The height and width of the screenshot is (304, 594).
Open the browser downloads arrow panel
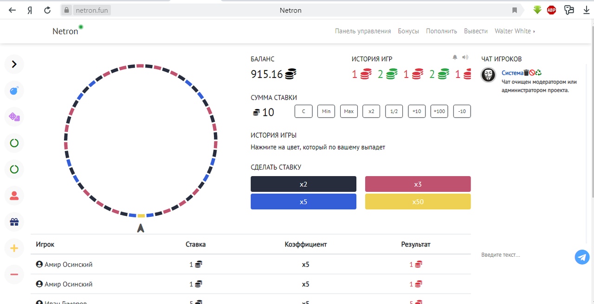click(586, 10)
